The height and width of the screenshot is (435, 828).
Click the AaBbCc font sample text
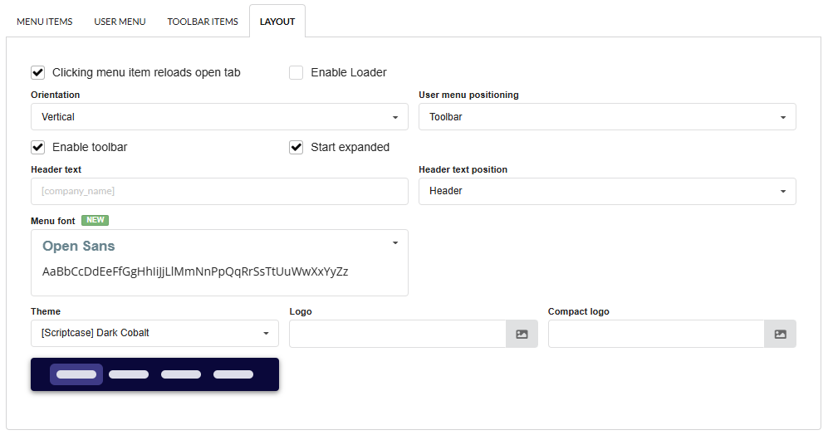(x=195, y=272)
